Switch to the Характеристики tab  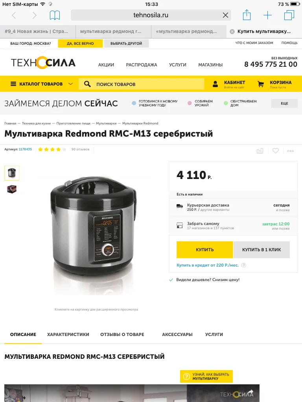coord(68,334)
